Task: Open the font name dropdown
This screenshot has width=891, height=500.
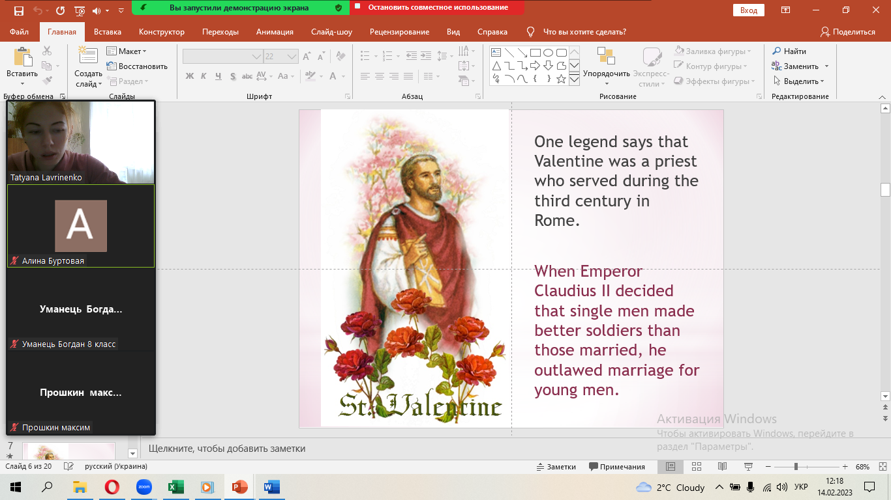Action: (x=256, y=57)
